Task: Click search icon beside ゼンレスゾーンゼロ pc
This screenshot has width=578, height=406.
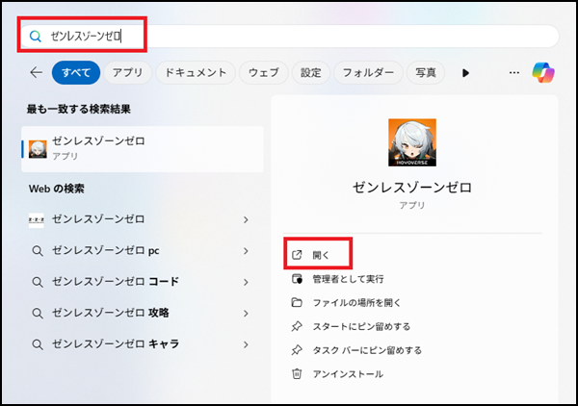Action: pyautogui.click(x=38, y=251)
